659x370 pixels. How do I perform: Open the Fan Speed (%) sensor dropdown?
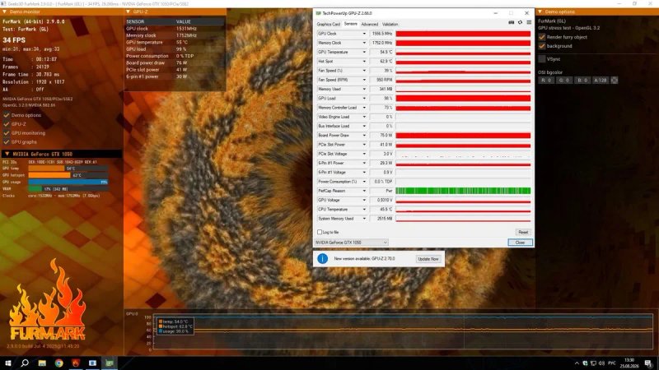coord(364,71)
